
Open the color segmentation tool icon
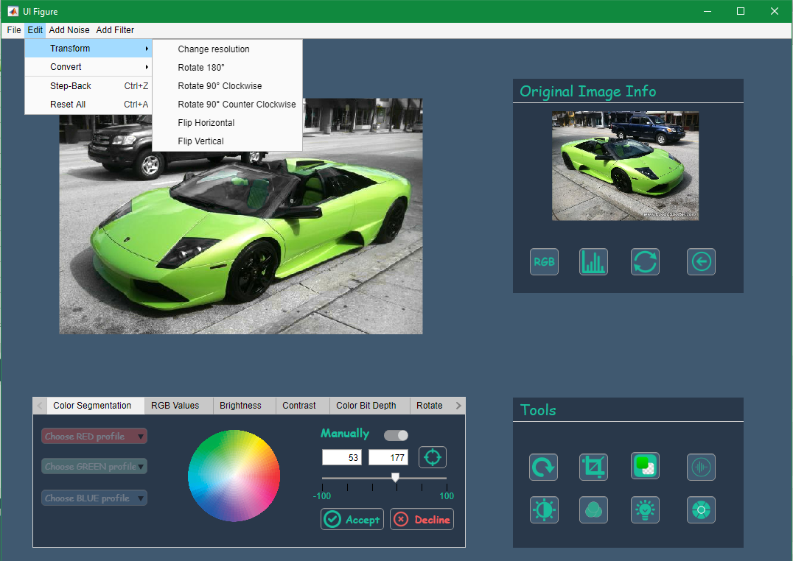[x=645, y=465]
